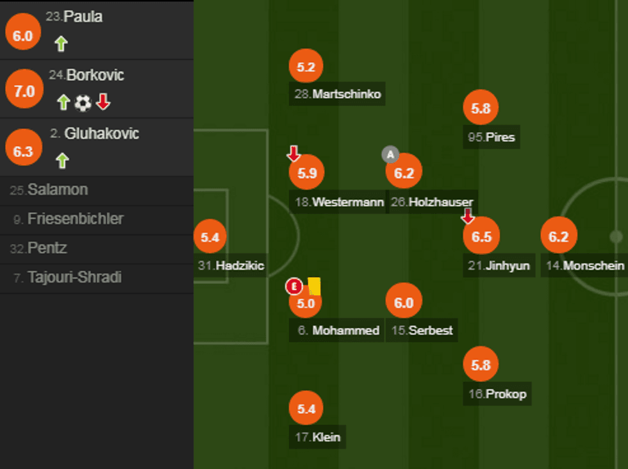The height and width of the screenshot is (469, 628).
Task: Click green substituted-on arrow under Gluhakovic
Action: (62, 160)
